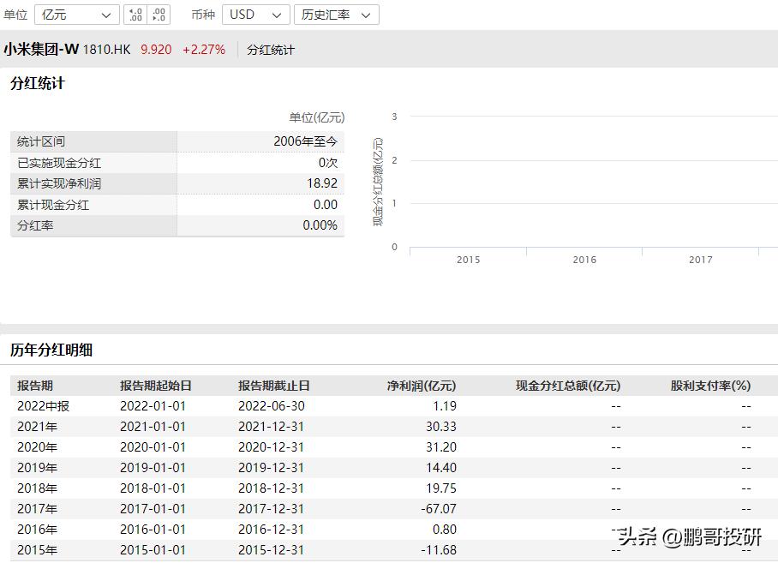Open the 单位 unit dropdown showing 亿元
The image size is (778, 563).
point(75,14)
